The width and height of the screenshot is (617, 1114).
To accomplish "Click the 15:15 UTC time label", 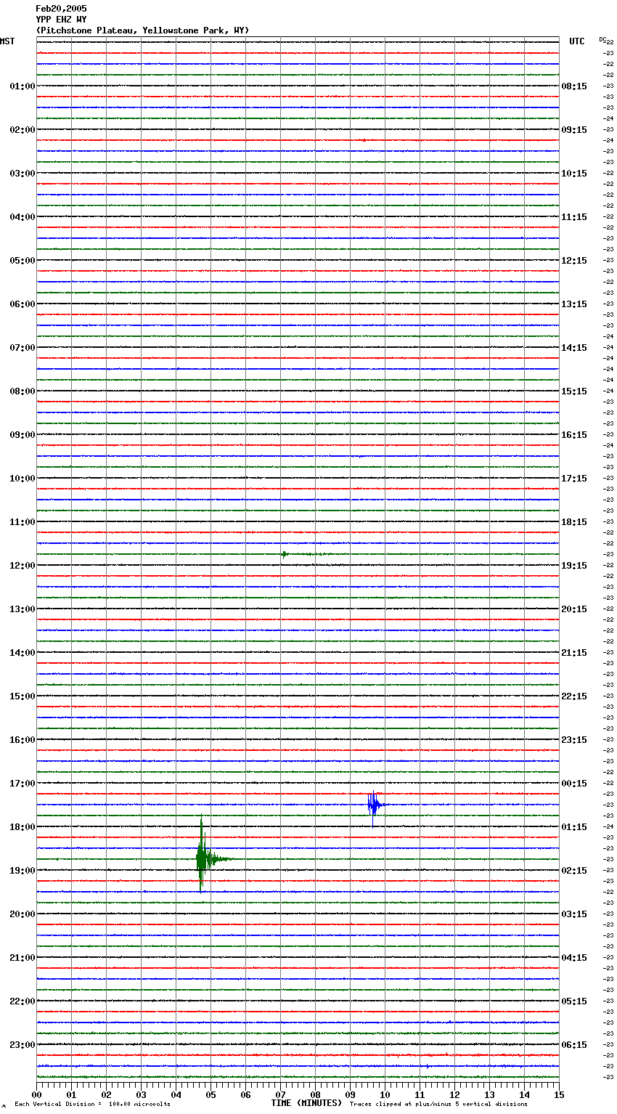I will tap(574, 391).
